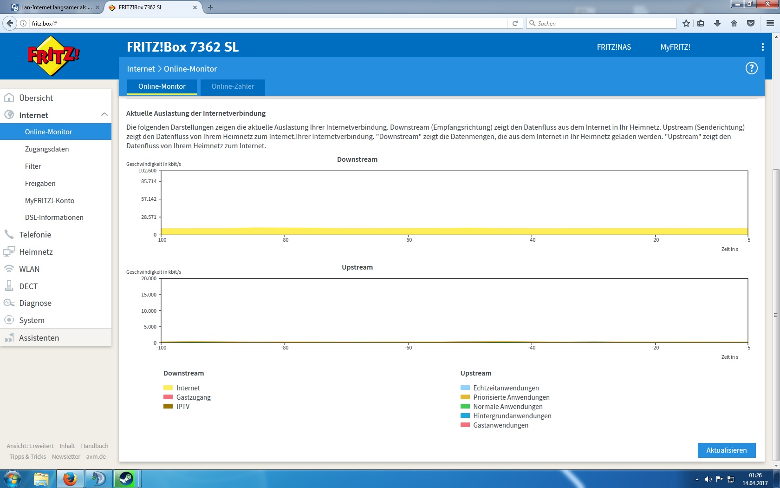The image size is (780, 488).
Task: Open the Firefox hamburger menu
Action: (770, 23)
